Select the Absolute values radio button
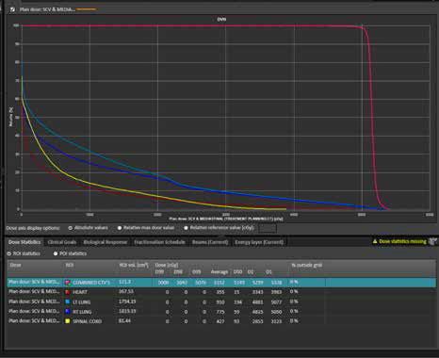The width and height of the screenshot is (439, 358). pos(71,228)
